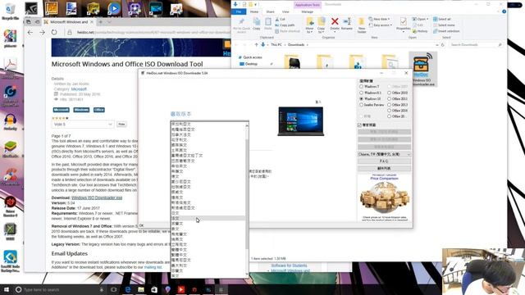Open File Explorer from the taskbar
The image size is (525, 295).
coord(141,289)
